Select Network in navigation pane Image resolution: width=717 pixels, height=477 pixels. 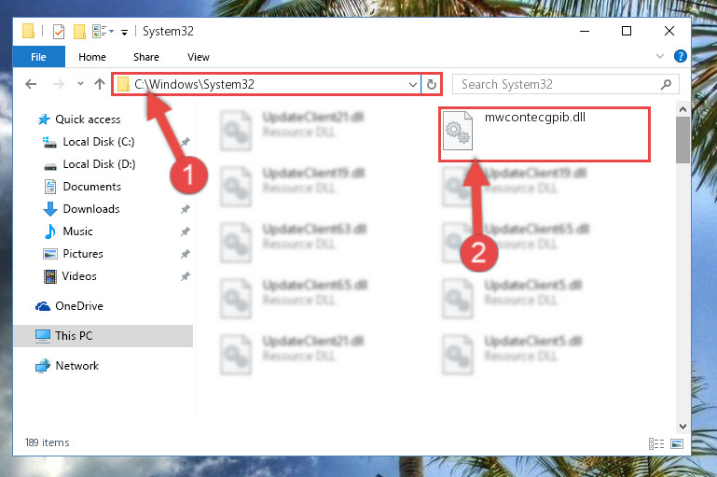[x=76, y=366]
